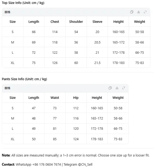Select the Hip column header
Viewport: 154px width, 168px height.
(76, 98)
